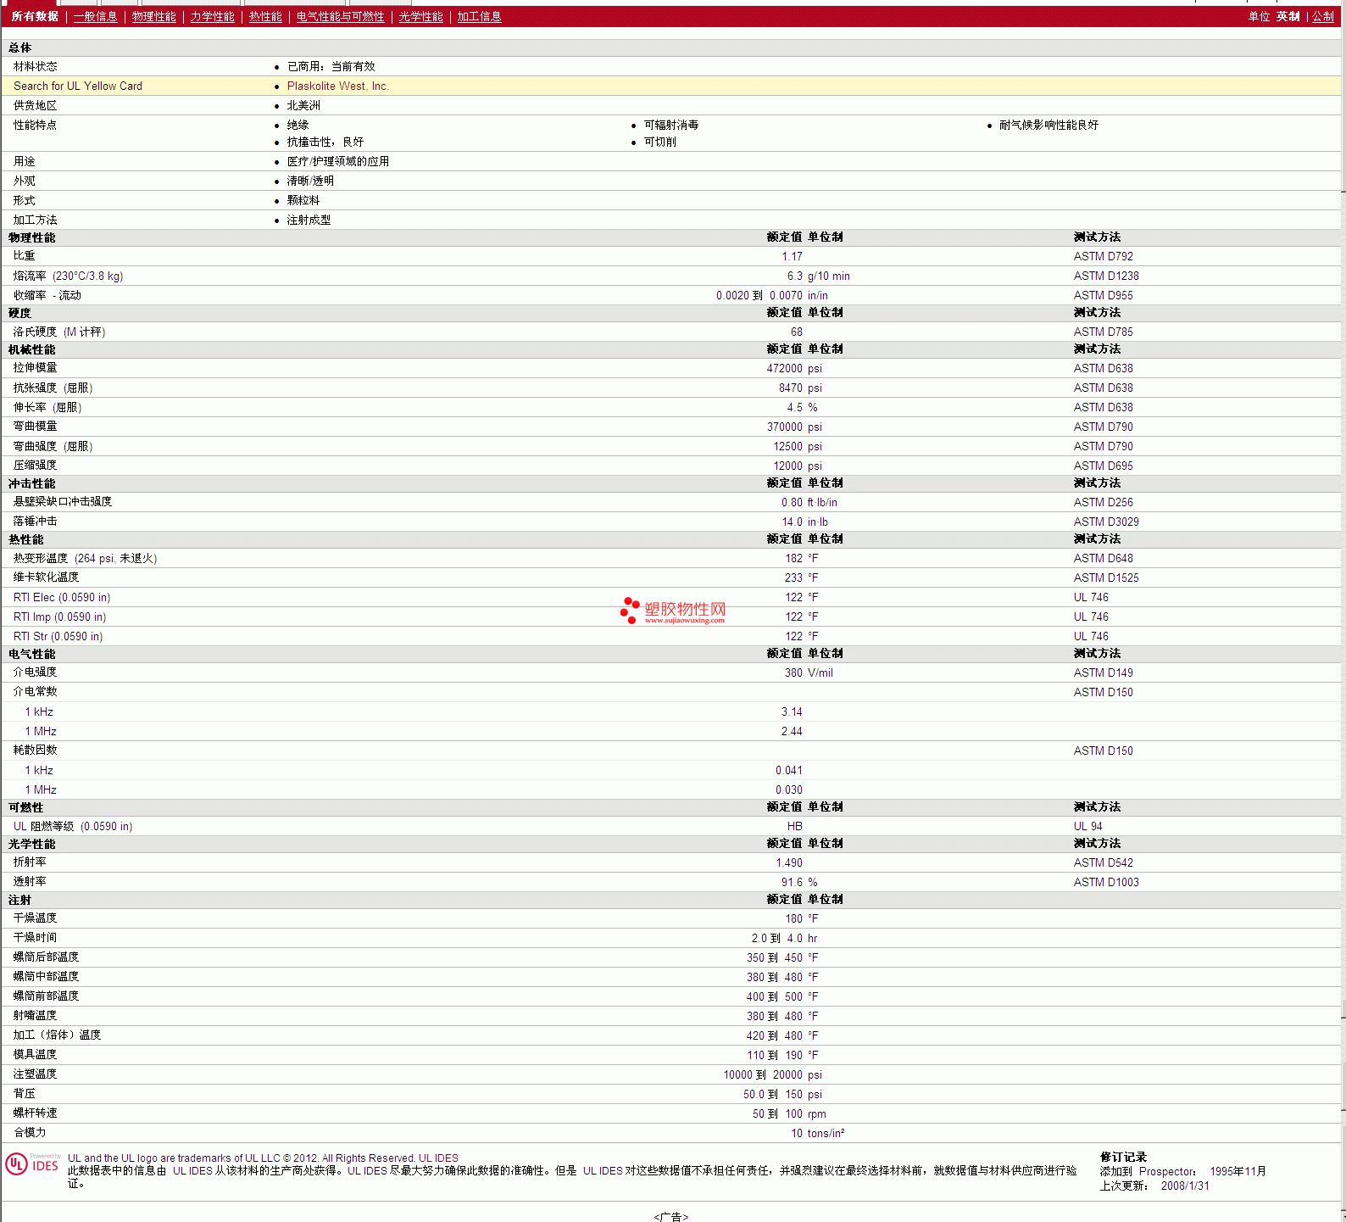Image resolution: width=1346 pixels, height=1222 pixels.
Task: Open the 力学性能 tab
Action: [x=213, y=16]
